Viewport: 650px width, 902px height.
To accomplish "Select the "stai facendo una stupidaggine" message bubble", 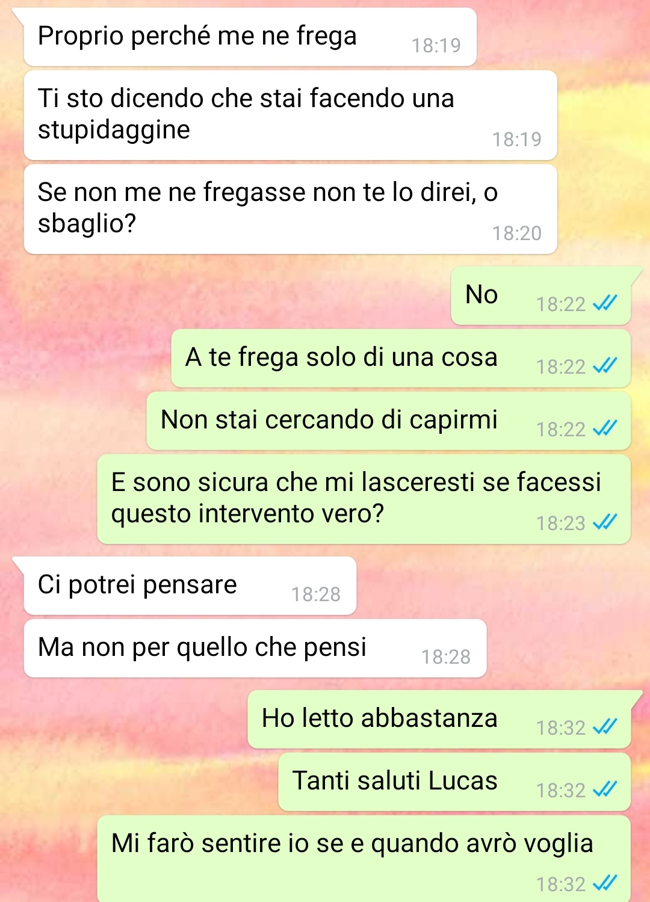I will coord(290,115).
